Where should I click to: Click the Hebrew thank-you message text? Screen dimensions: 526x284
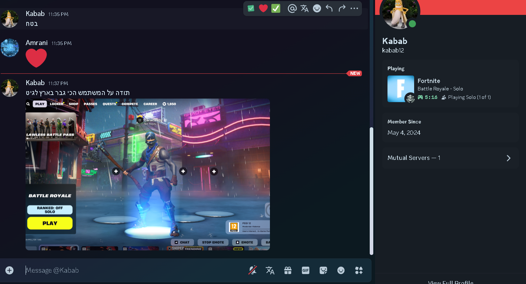pyautogui.click(x=78, y=93)
